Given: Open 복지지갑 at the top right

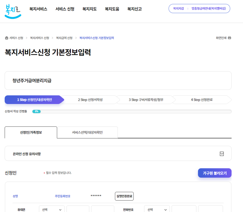Looking at the screenshot, I should tap(178, 9).
